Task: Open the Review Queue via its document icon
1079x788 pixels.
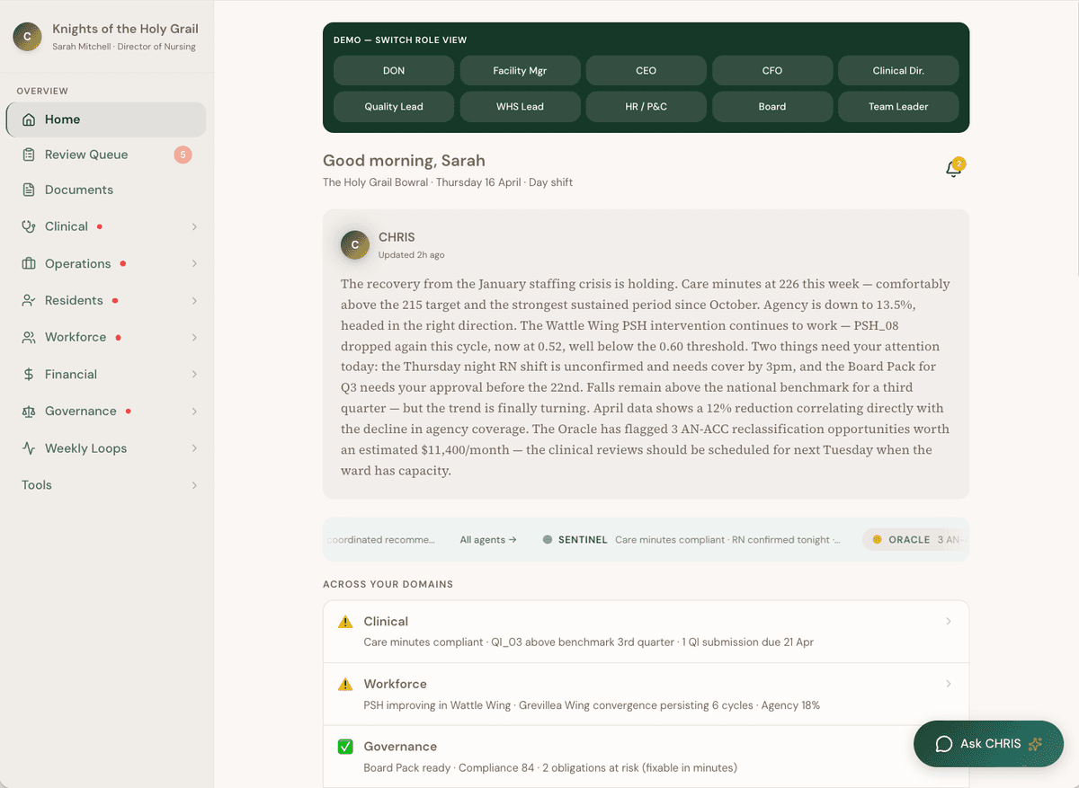Action: pyautogui.click(x=30, y=154)
